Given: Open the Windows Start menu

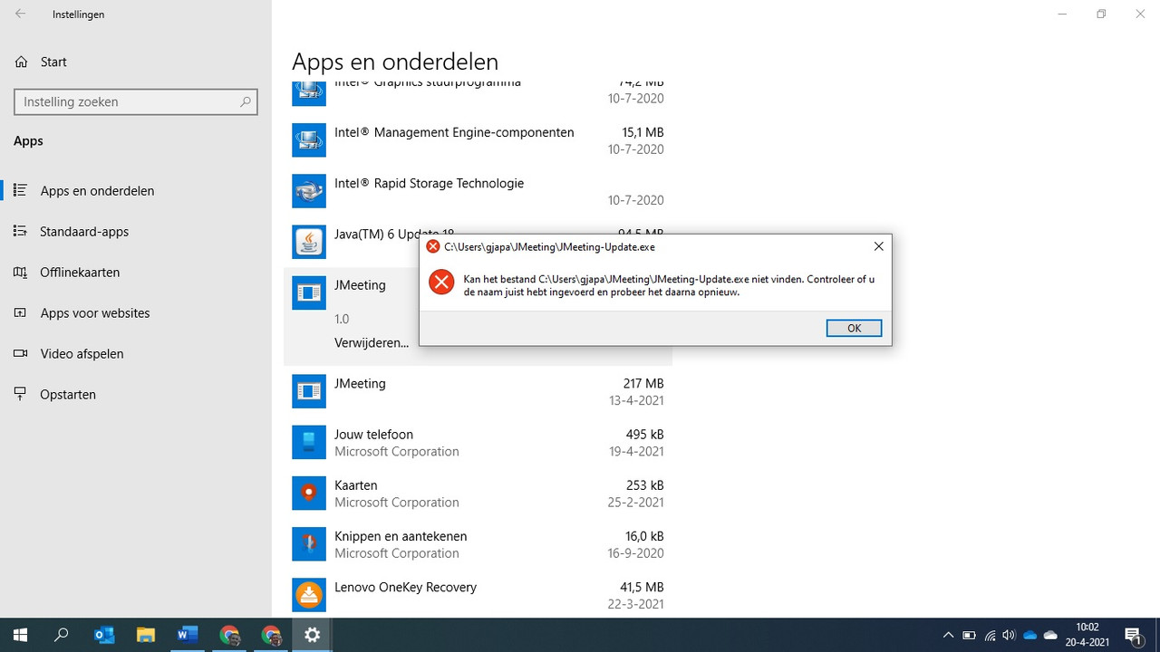Looking at the screenshot, I should [x=20, y=635].
